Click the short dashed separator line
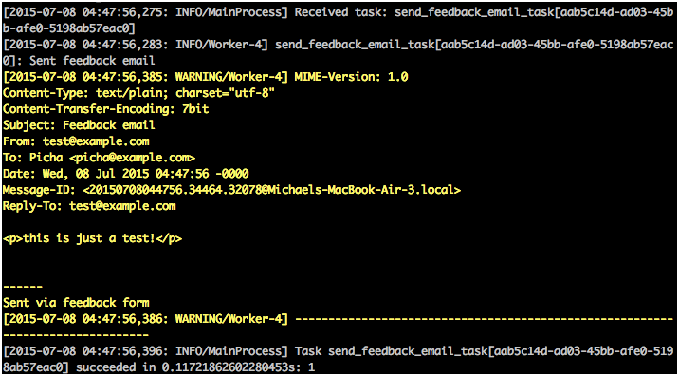This screenshot has width=679, height=376. coord(23,287)
